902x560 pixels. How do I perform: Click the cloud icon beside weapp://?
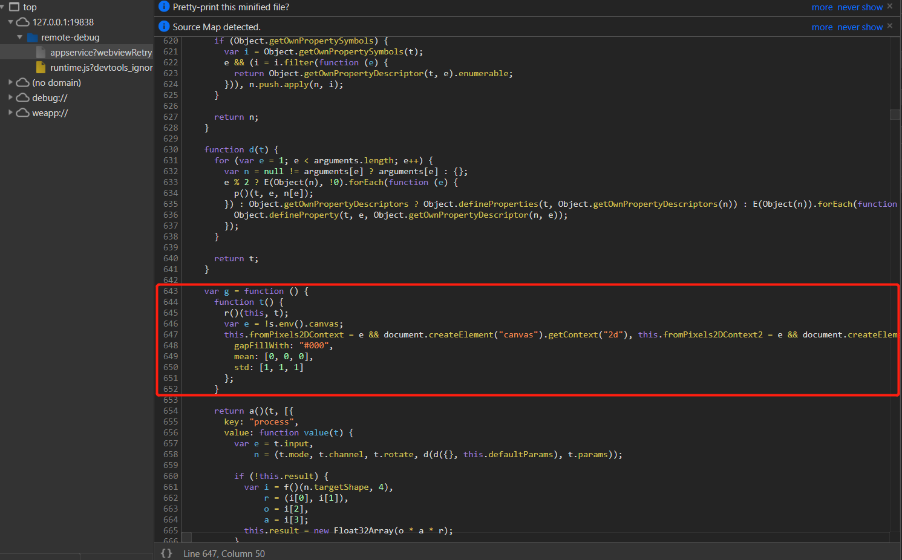pos(22,112)
